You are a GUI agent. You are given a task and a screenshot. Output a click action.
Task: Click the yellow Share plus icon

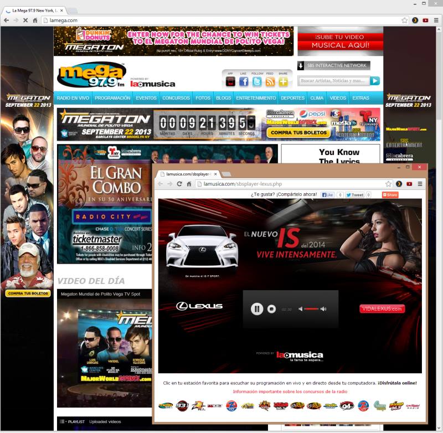point(284,82)
